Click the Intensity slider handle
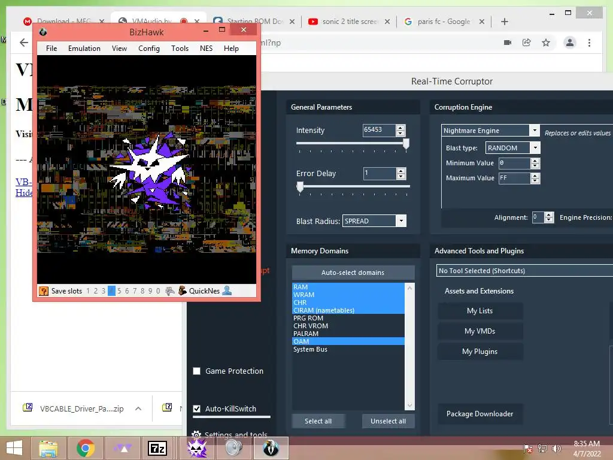The image size is (613, 460). pos(406,144)
